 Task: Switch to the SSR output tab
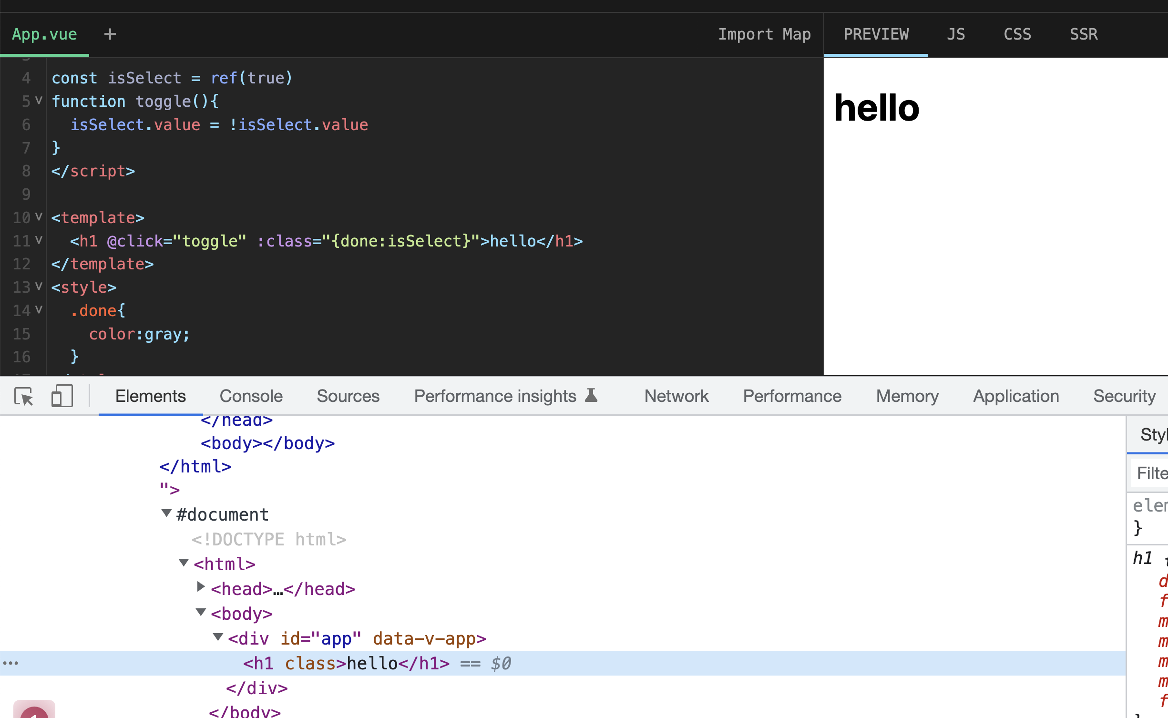point(1084,34)
